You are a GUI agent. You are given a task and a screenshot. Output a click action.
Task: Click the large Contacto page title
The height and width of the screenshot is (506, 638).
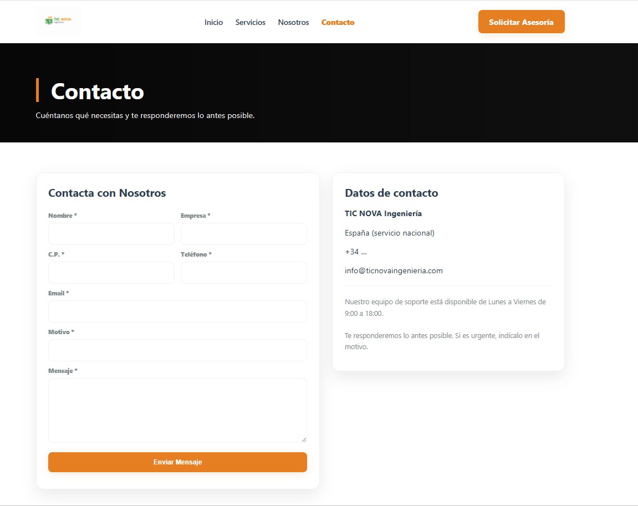pyautogui.click(x=97, y=91)
